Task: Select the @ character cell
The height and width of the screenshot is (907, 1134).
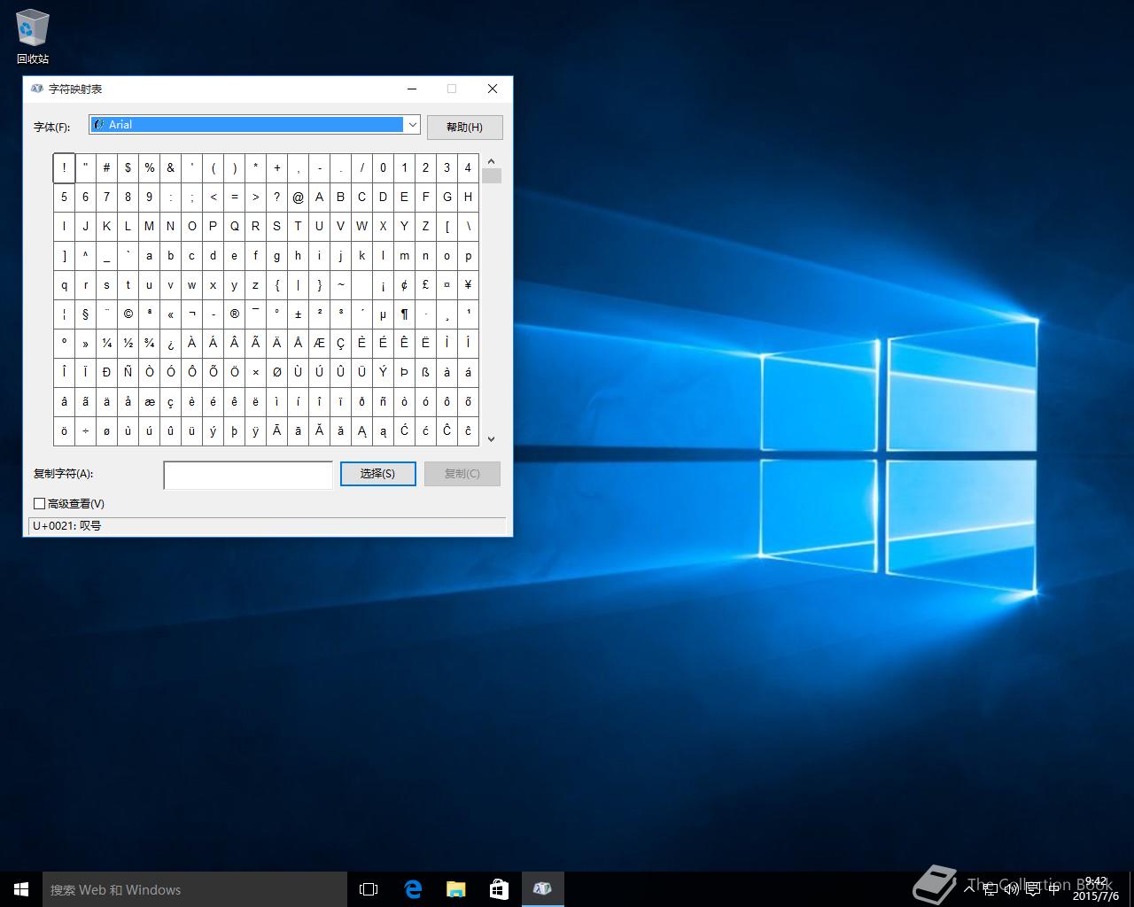Action: click(298, 197)
